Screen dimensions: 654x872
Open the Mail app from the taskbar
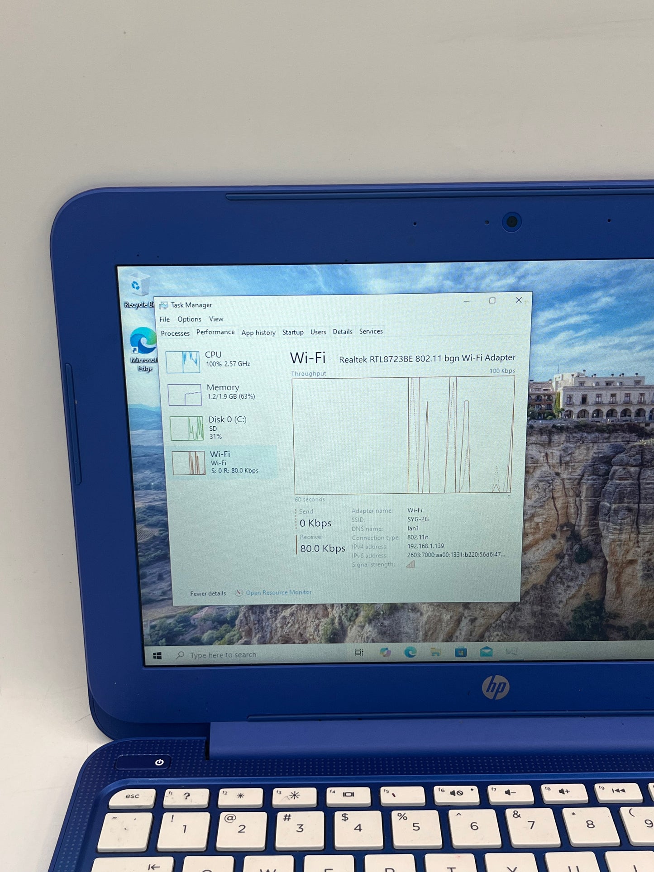click(x=486, y=651)
